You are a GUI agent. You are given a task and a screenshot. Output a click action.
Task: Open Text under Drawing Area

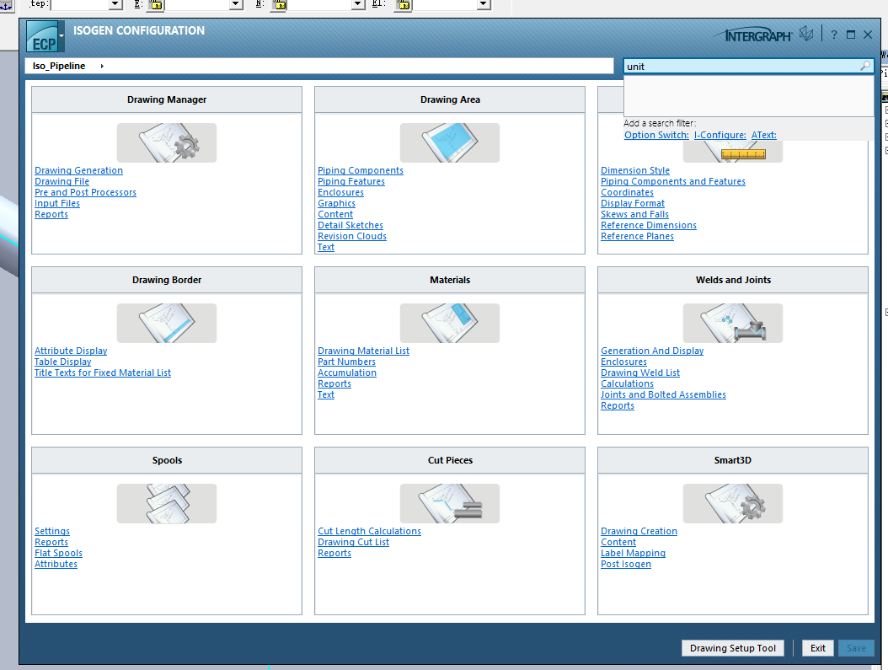(326, 247)
